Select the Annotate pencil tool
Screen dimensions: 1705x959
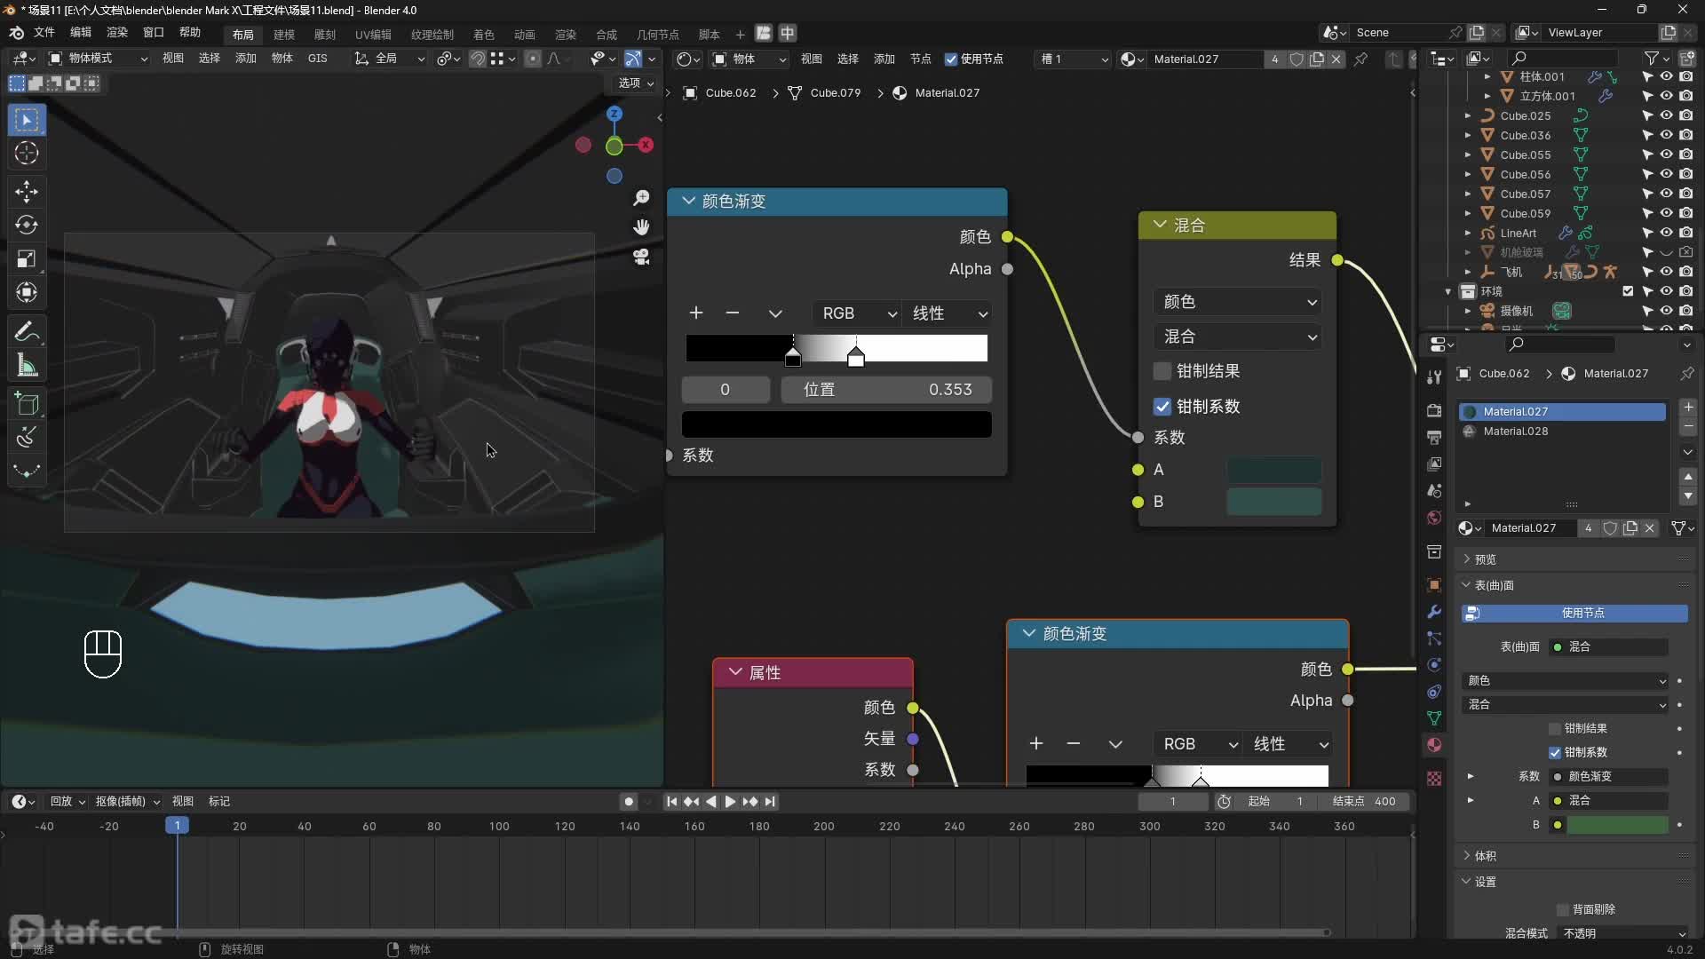coord(27,331)
